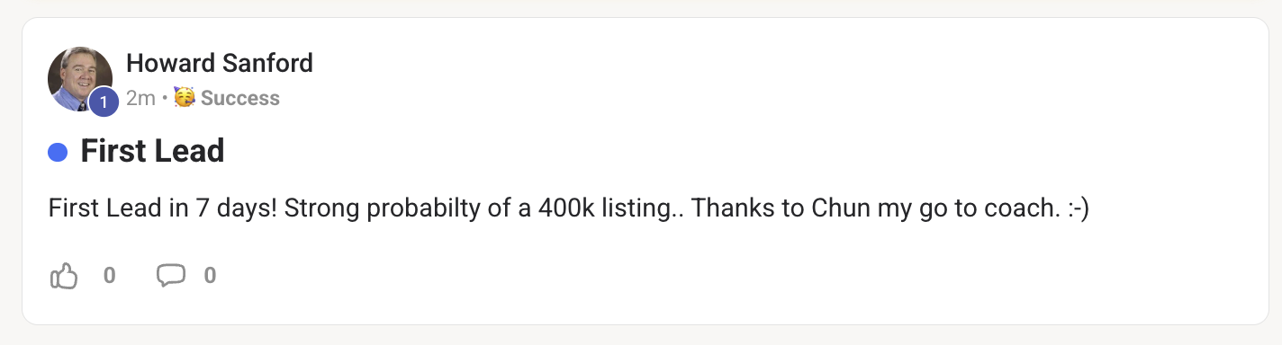Image resolution: width=1282 pixels, height=345 pixels.
Task: Like the post with the thumbs-up icon
Action: 64,276
